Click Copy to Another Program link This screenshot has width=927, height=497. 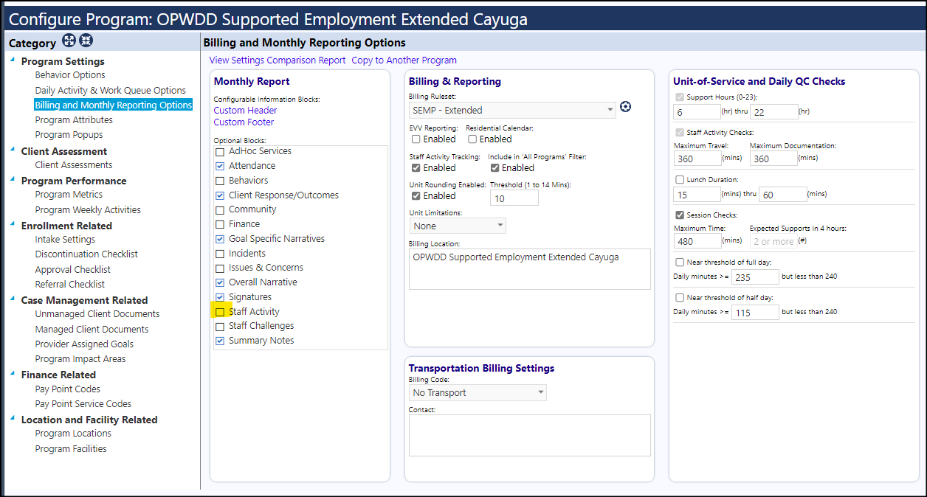404,60
